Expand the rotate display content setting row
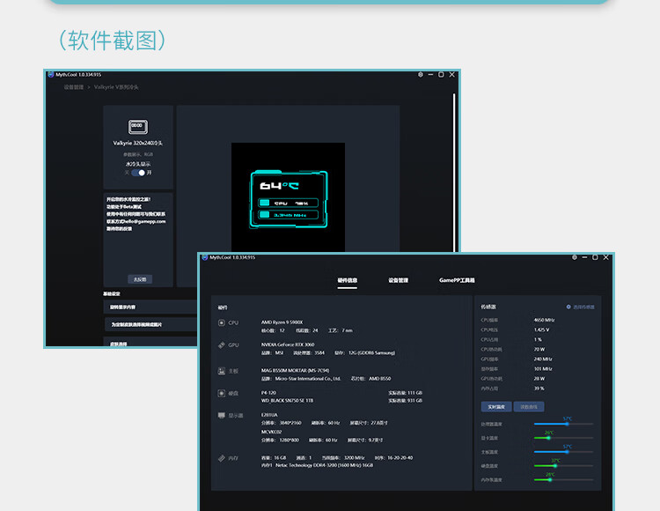 pyautogui.click(x=150, y=307)
